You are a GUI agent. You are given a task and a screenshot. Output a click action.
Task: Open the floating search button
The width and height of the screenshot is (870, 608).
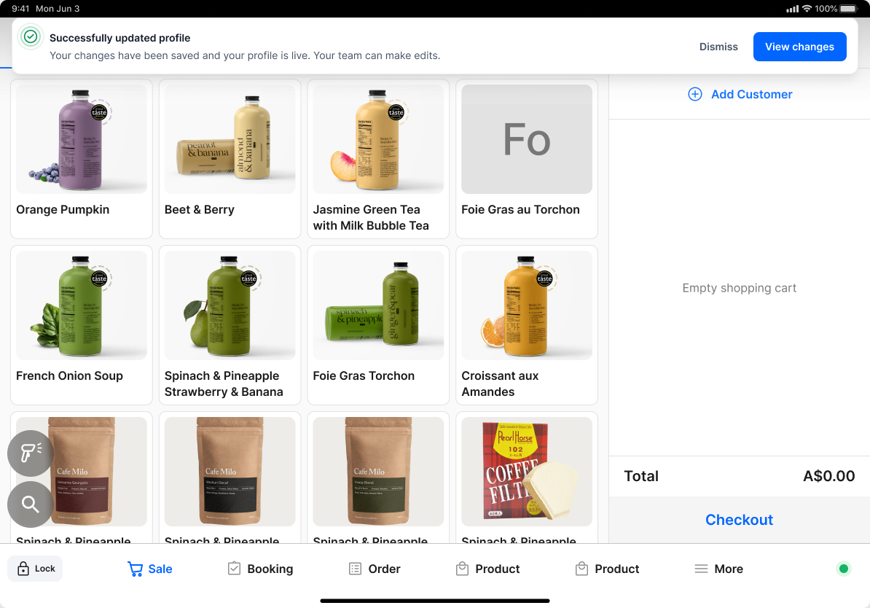tap(31, 504)
